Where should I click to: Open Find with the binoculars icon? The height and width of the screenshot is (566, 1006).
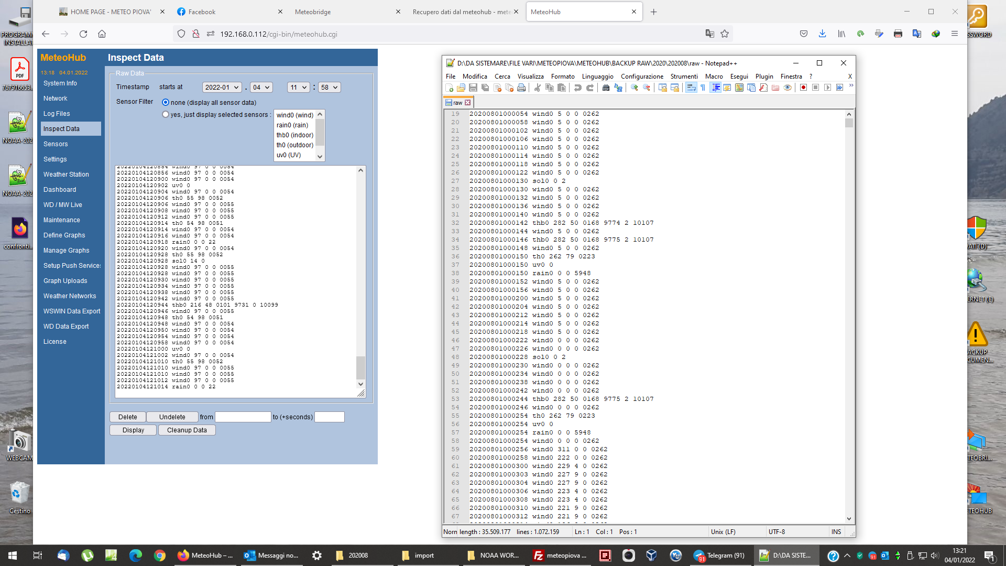606,88
